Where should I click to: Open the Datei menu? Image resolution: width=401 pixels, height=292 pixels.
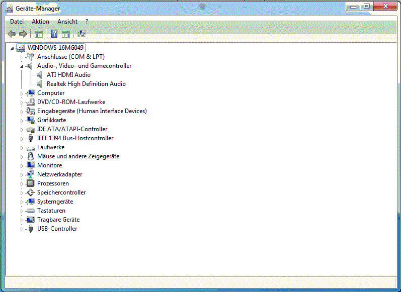pos(17,22)
